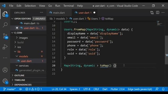Open the Search view in activity bar
Viewport: 168px width, 94px height.
pyautogui.click(x=5, y=25)
